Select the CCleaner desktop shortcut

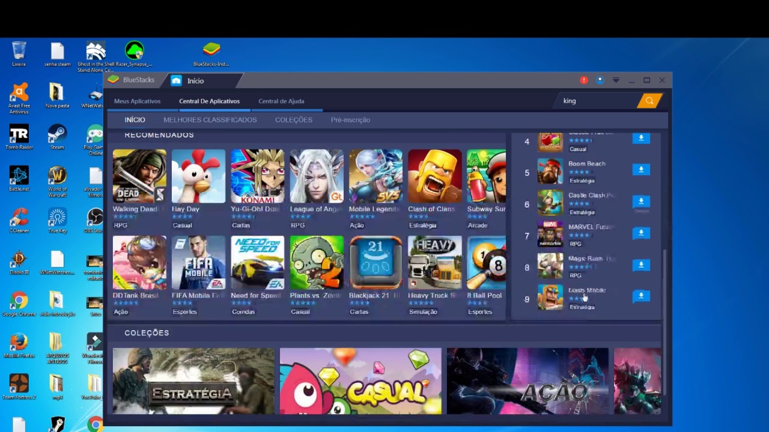[19, 221]
